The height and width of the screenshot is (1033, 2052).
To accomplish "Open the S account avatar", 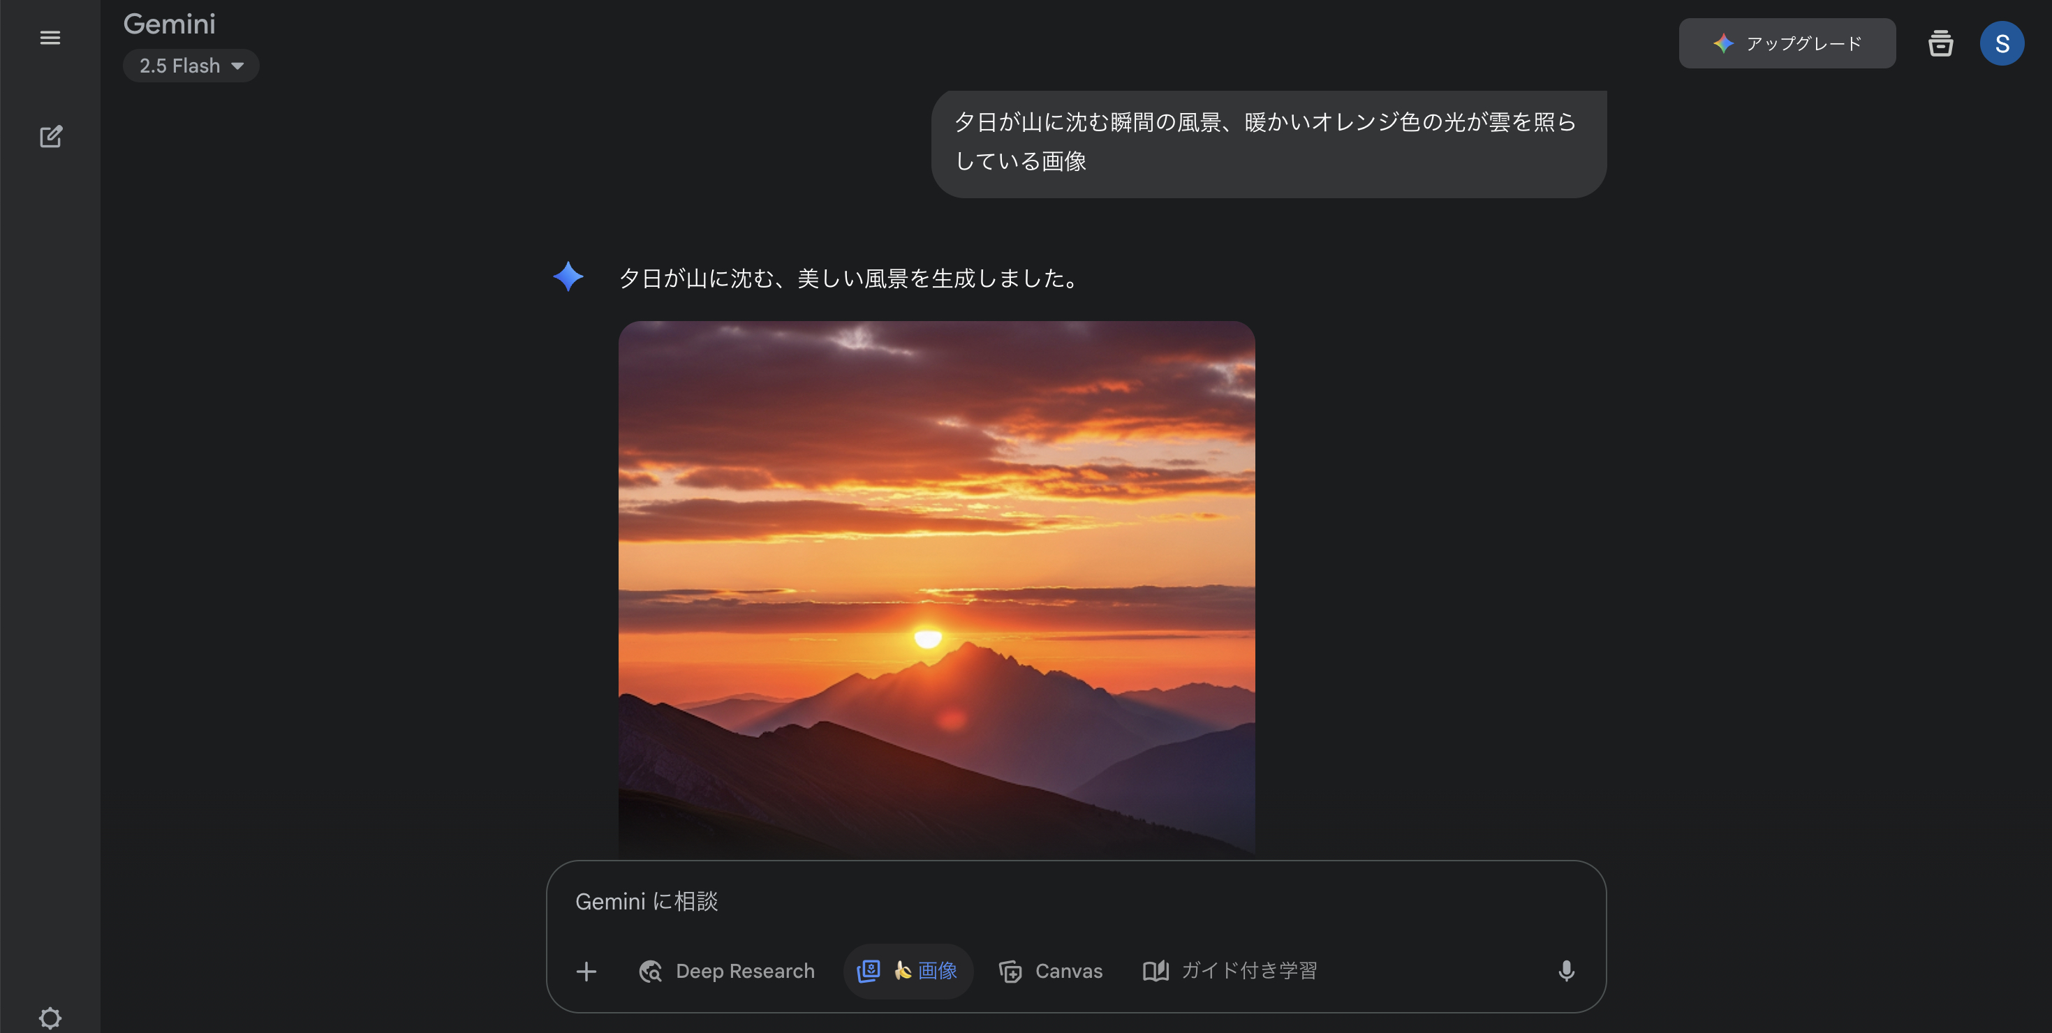I will coord(2002,43).
